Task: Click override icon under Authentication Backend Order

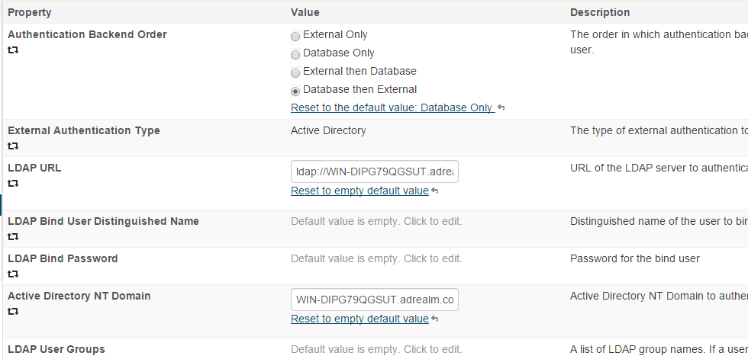Action: tap(13, 50)
